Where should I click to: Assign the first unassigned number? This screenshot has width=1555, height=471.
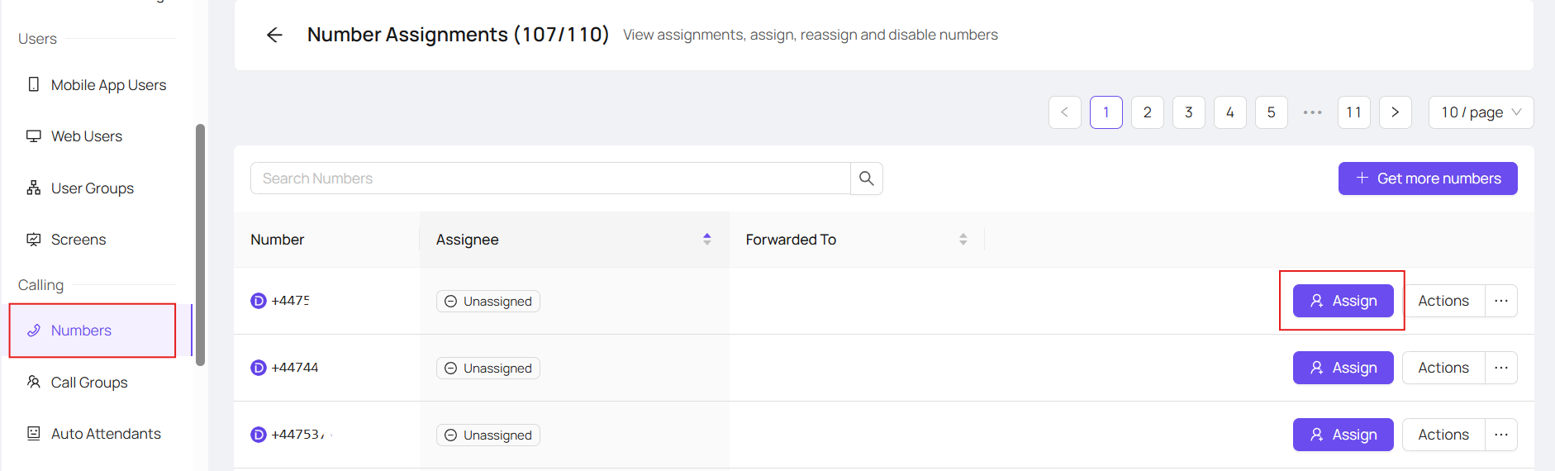point(1343,301)
